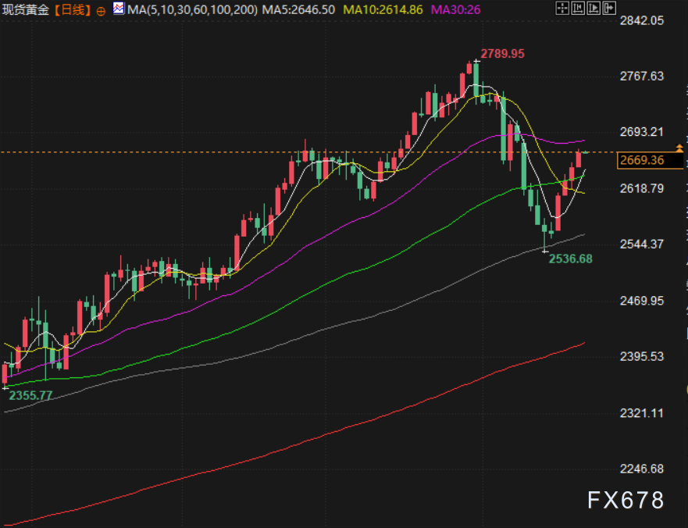The image size is (688, 528).
Task: Click the 2789.95 high price label
Action: coord(502,54)
